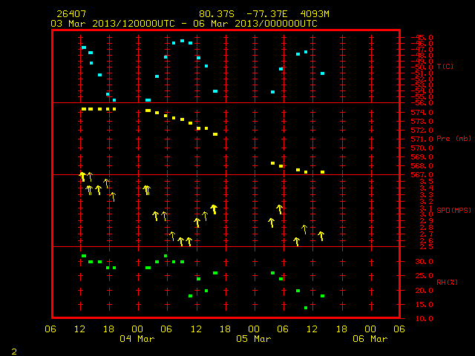
Task: Click the -45.0 temperature tick label
Action: pos(422,38)
